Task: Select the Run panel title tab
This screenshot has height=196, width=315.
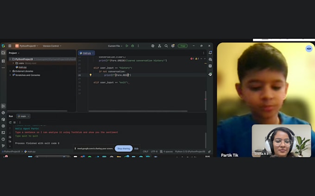Action: [x=11, y=116]
